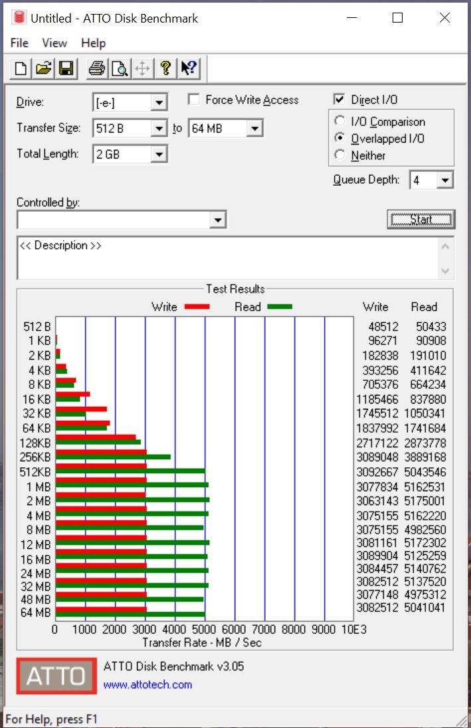
Task: Open Print Preview toolbar icon
Action: click(120, 68)
